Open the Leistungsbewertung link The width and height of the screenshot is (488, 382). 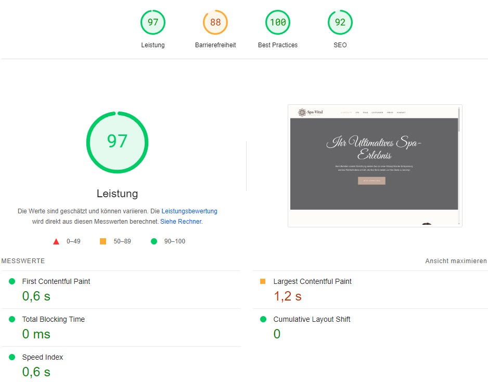[x=189, y=211]
